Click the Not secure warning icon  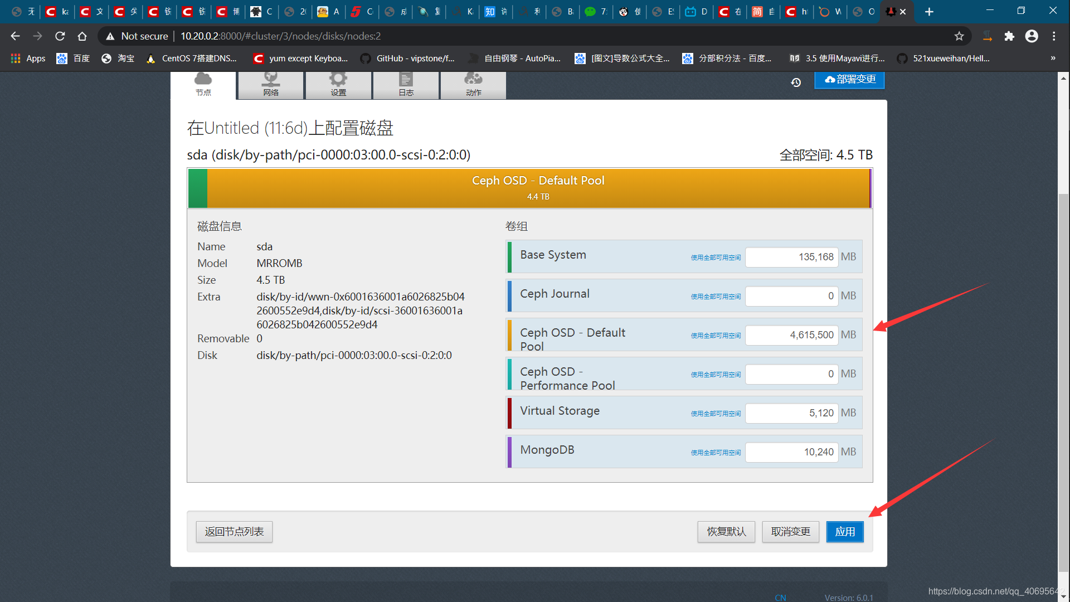[110, 36]
